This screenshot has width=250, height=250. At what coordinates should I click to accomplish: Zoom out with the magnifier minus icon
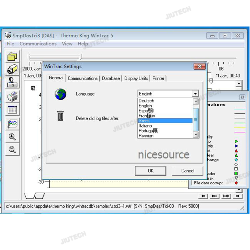pyautogui.click(x=12, y=149)
